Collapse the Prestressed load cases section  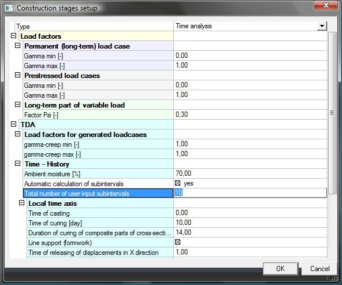(18, 75)
